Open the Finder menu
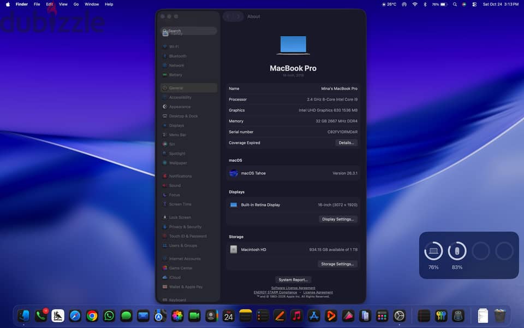Viewport: 524px width, 328px height. point(22,4)
